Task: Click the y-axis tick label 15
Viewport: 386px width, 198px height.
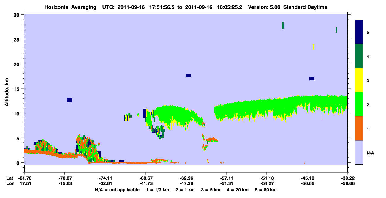Action: click(17, 89)
